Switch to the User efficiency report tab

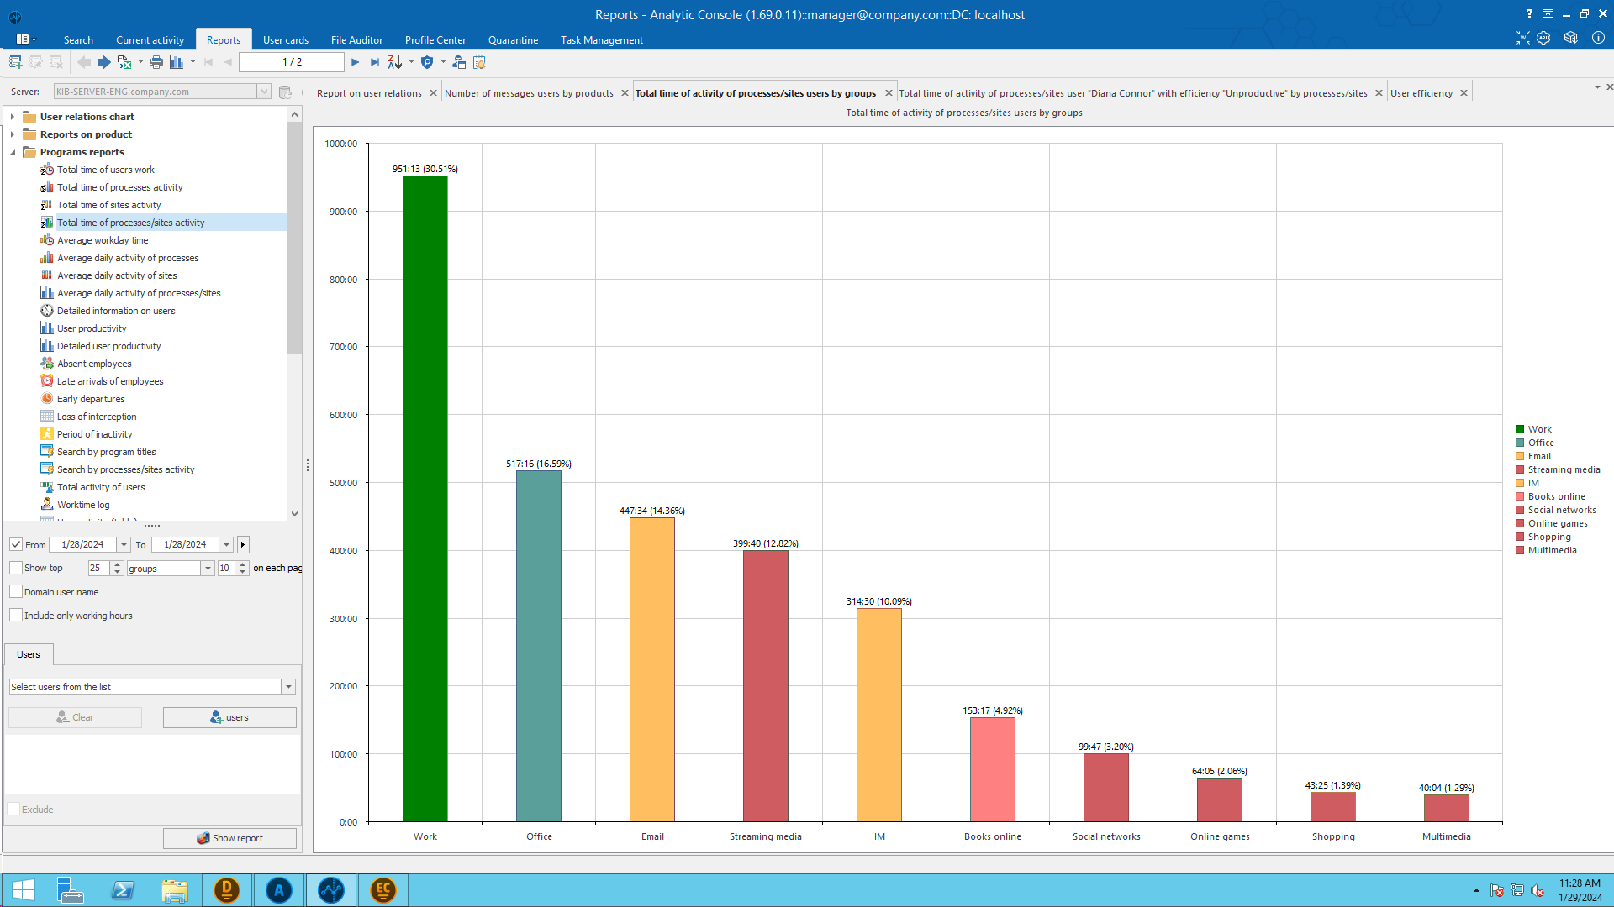[x=1421, y=93]
